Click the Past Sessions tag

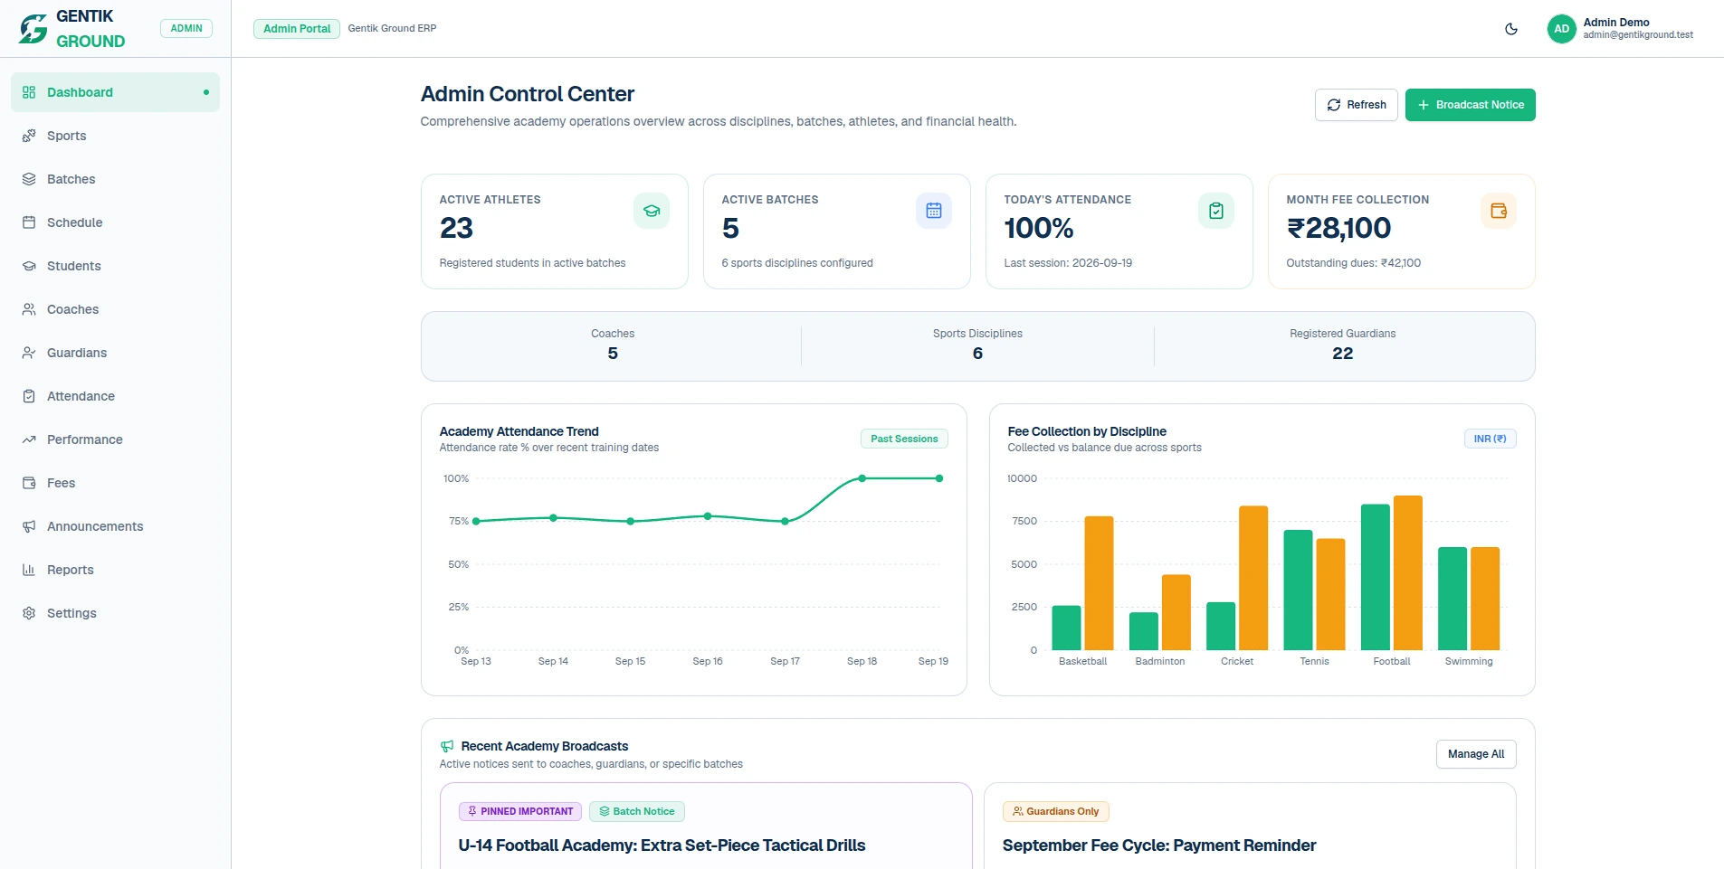point(904,439)
